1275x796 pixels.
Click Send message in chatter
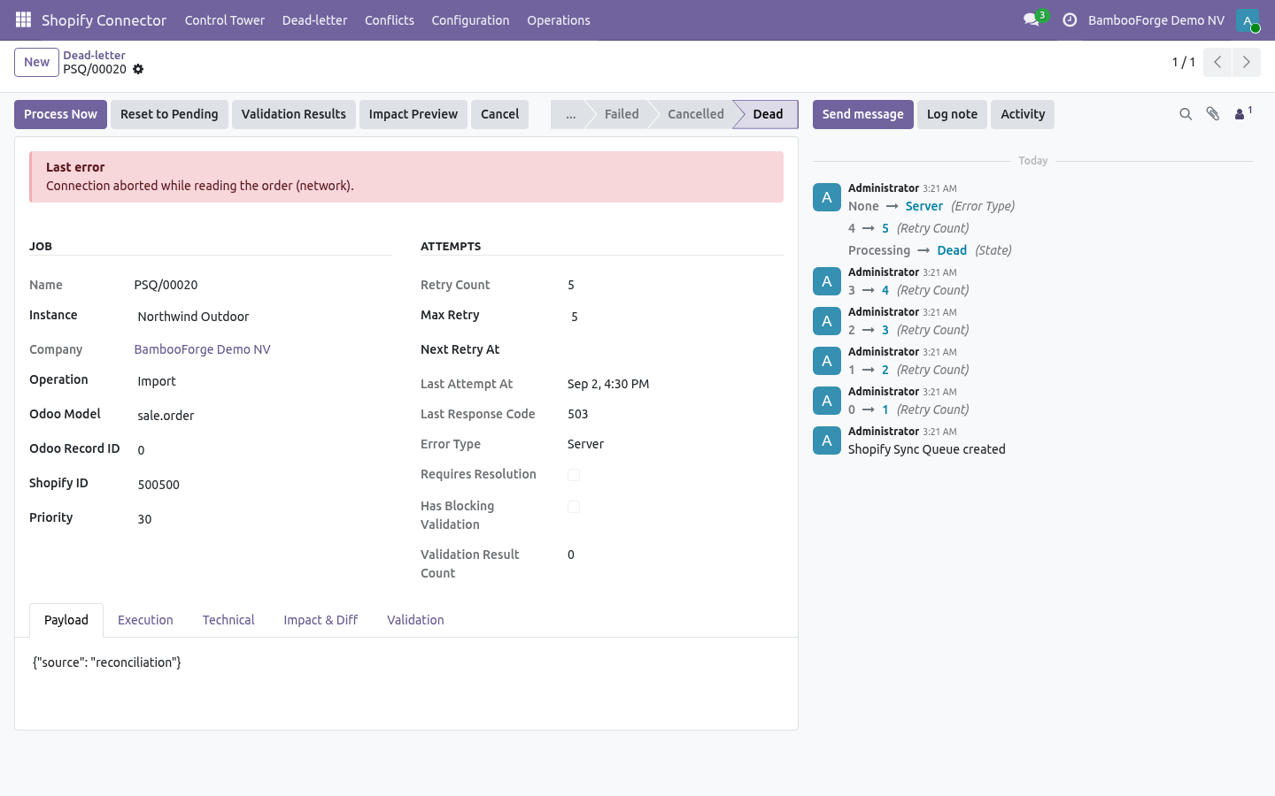[x=862, y=114]
